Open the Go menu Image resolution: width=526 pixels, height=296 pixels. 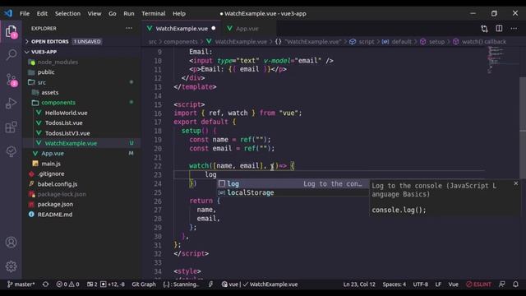113,13
